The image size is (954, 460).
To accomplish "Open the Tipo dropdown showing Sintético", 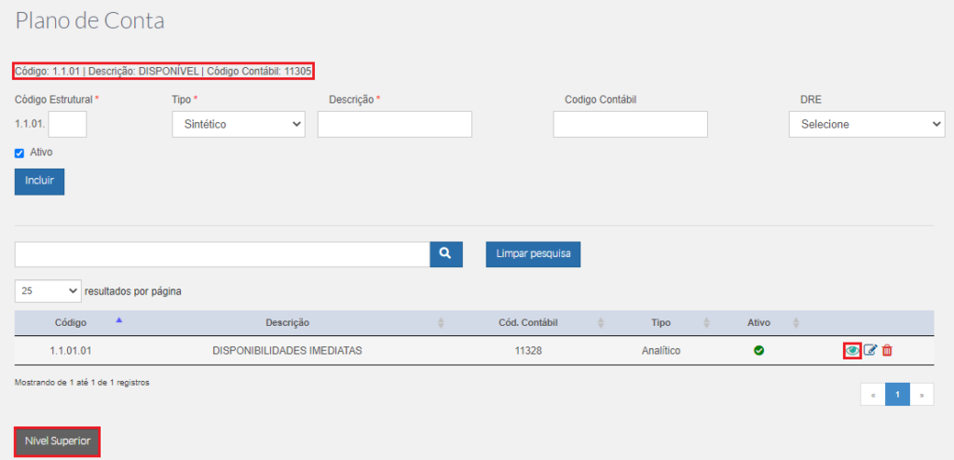I will pyautogui.click(x=238, y=124).
